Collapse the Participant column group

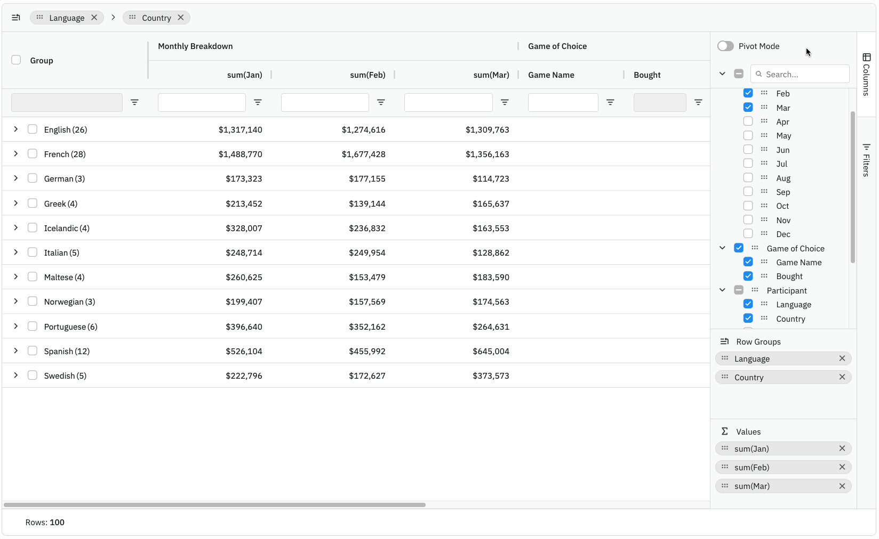click(x=723, y=290)
